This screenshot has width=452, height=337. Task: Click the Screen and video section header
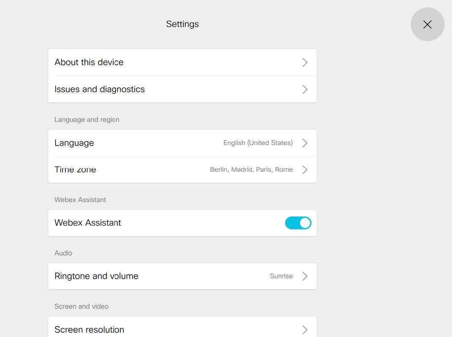tap(82, 306)
